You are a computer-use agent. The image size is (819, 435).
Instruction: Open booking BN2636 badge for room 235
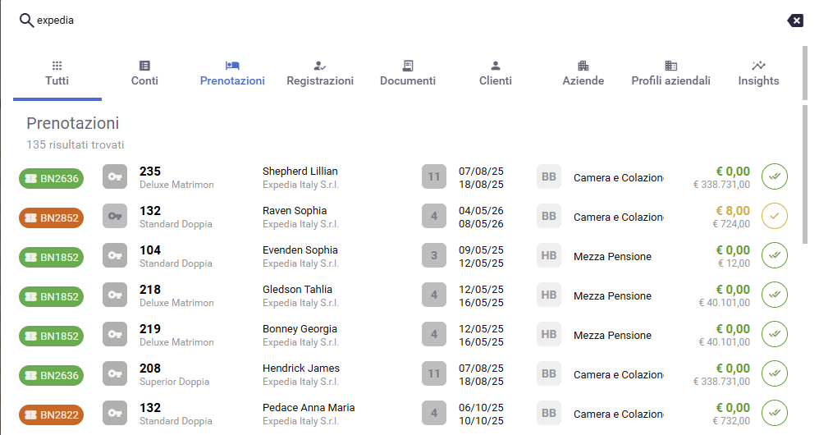point(51,177)
